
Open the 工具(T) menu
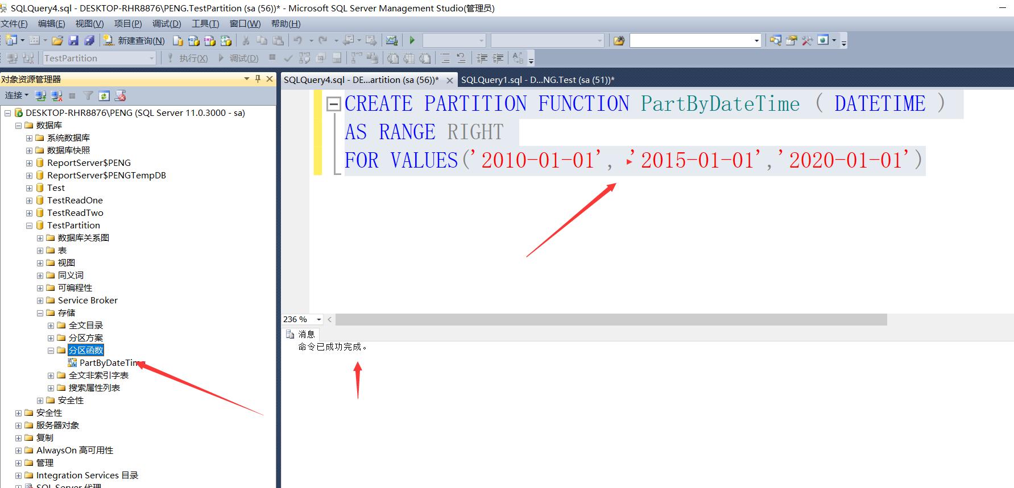click(205, 24)
